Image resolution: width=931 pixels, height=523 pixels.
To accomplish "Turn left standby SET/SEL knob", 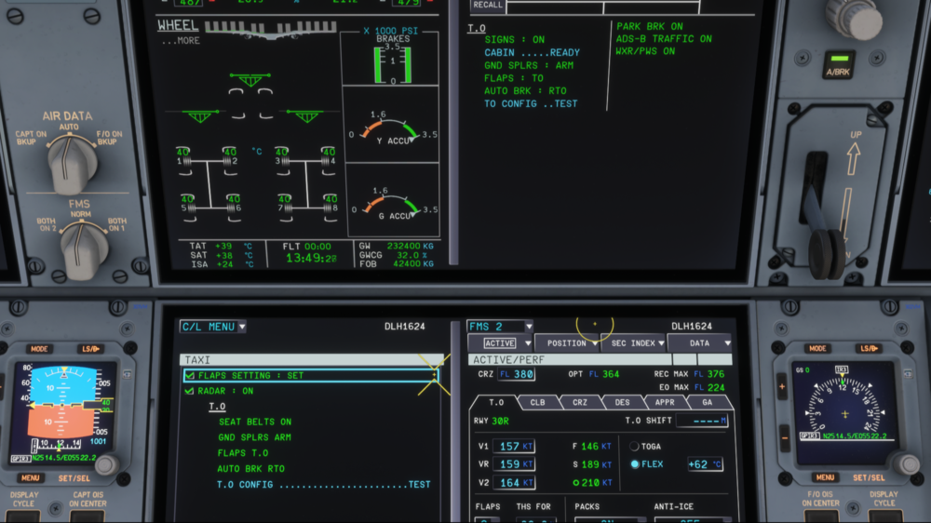I will click(x=106, y=465).
